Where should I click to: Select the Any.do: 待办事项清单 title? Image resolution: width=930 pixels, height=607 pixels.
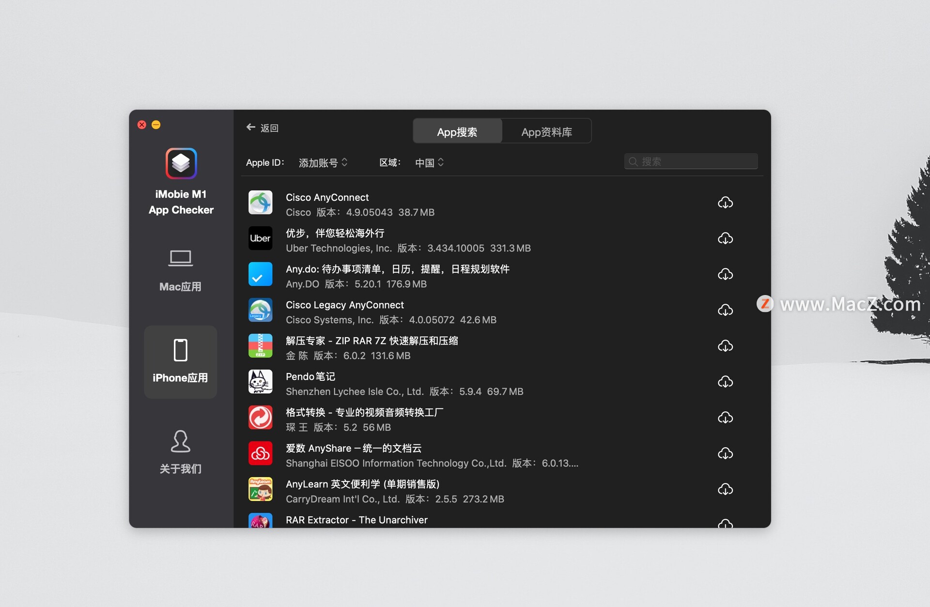(x=397, y=269)
